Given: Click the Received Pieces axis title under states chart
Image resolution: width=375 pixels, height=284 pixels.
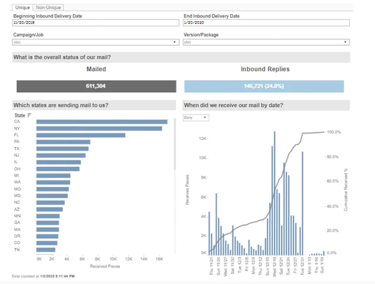Looking at the screenshot, I should pyautogui.click(x=105, y=266).
